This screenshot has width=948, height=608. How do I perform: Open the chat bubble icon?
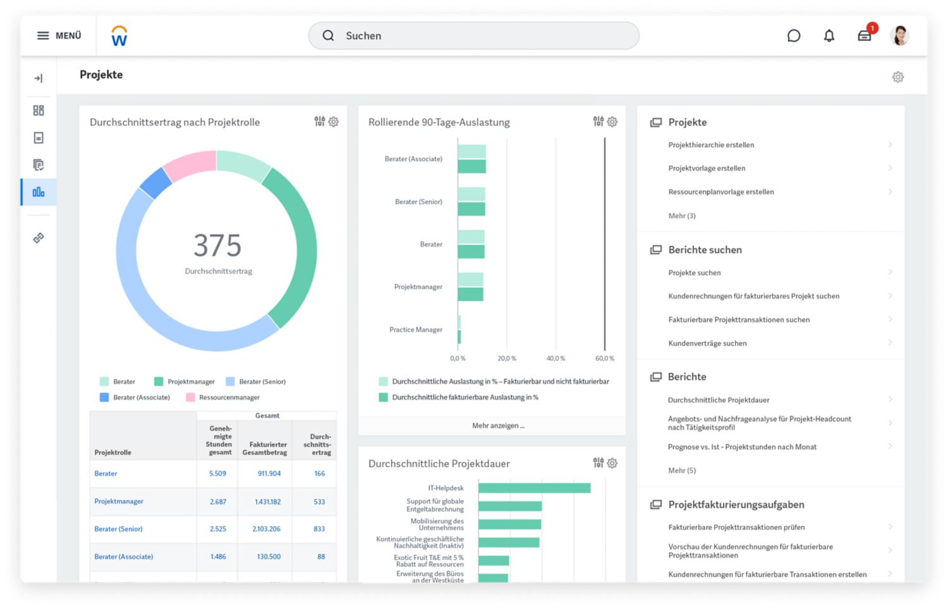794,36
